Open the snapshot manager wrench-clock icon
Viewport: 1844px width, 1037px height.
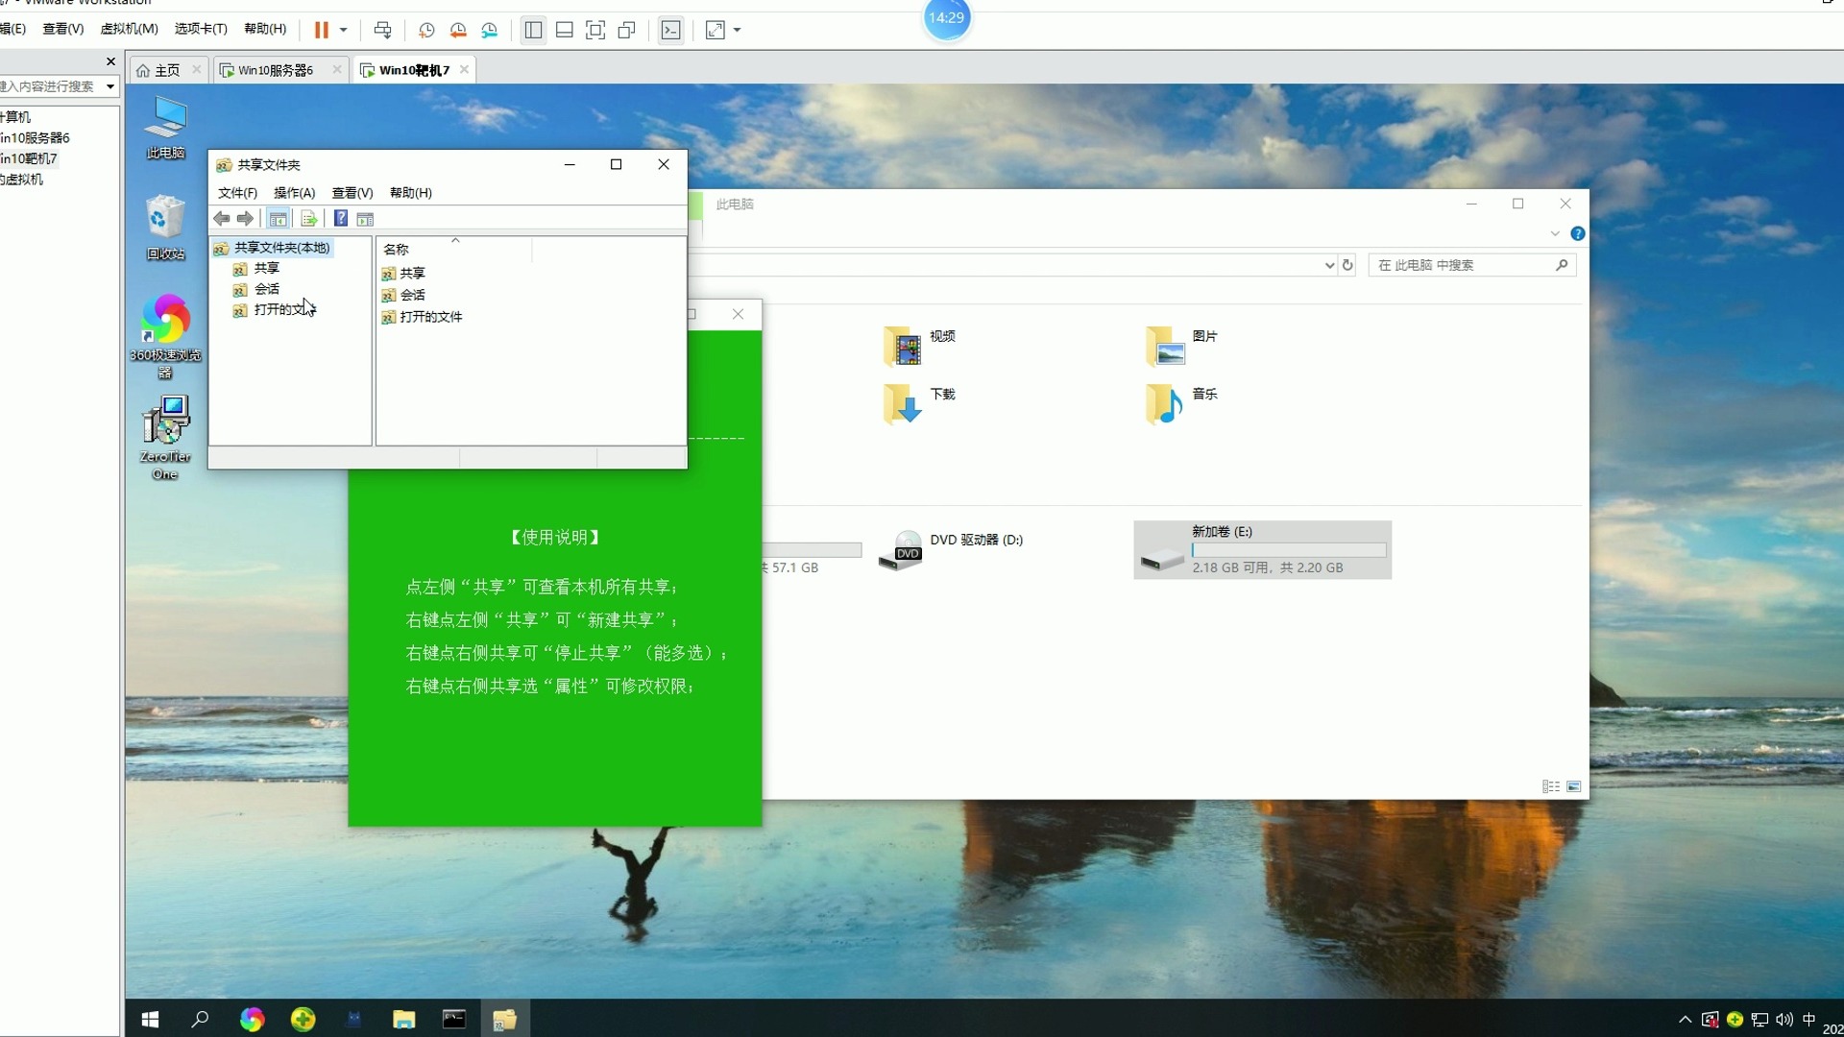pos(490,30)
